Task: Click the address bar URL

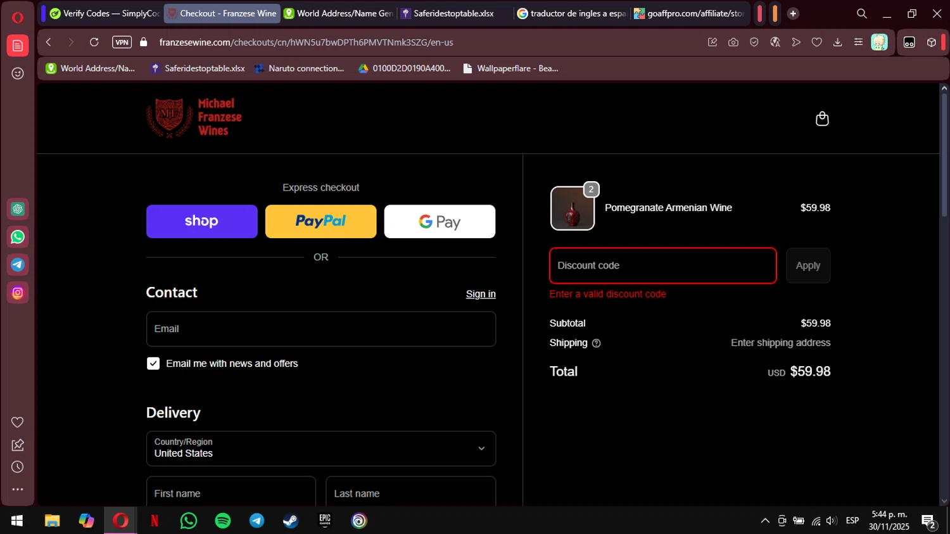Action: [x=306, y=42]
